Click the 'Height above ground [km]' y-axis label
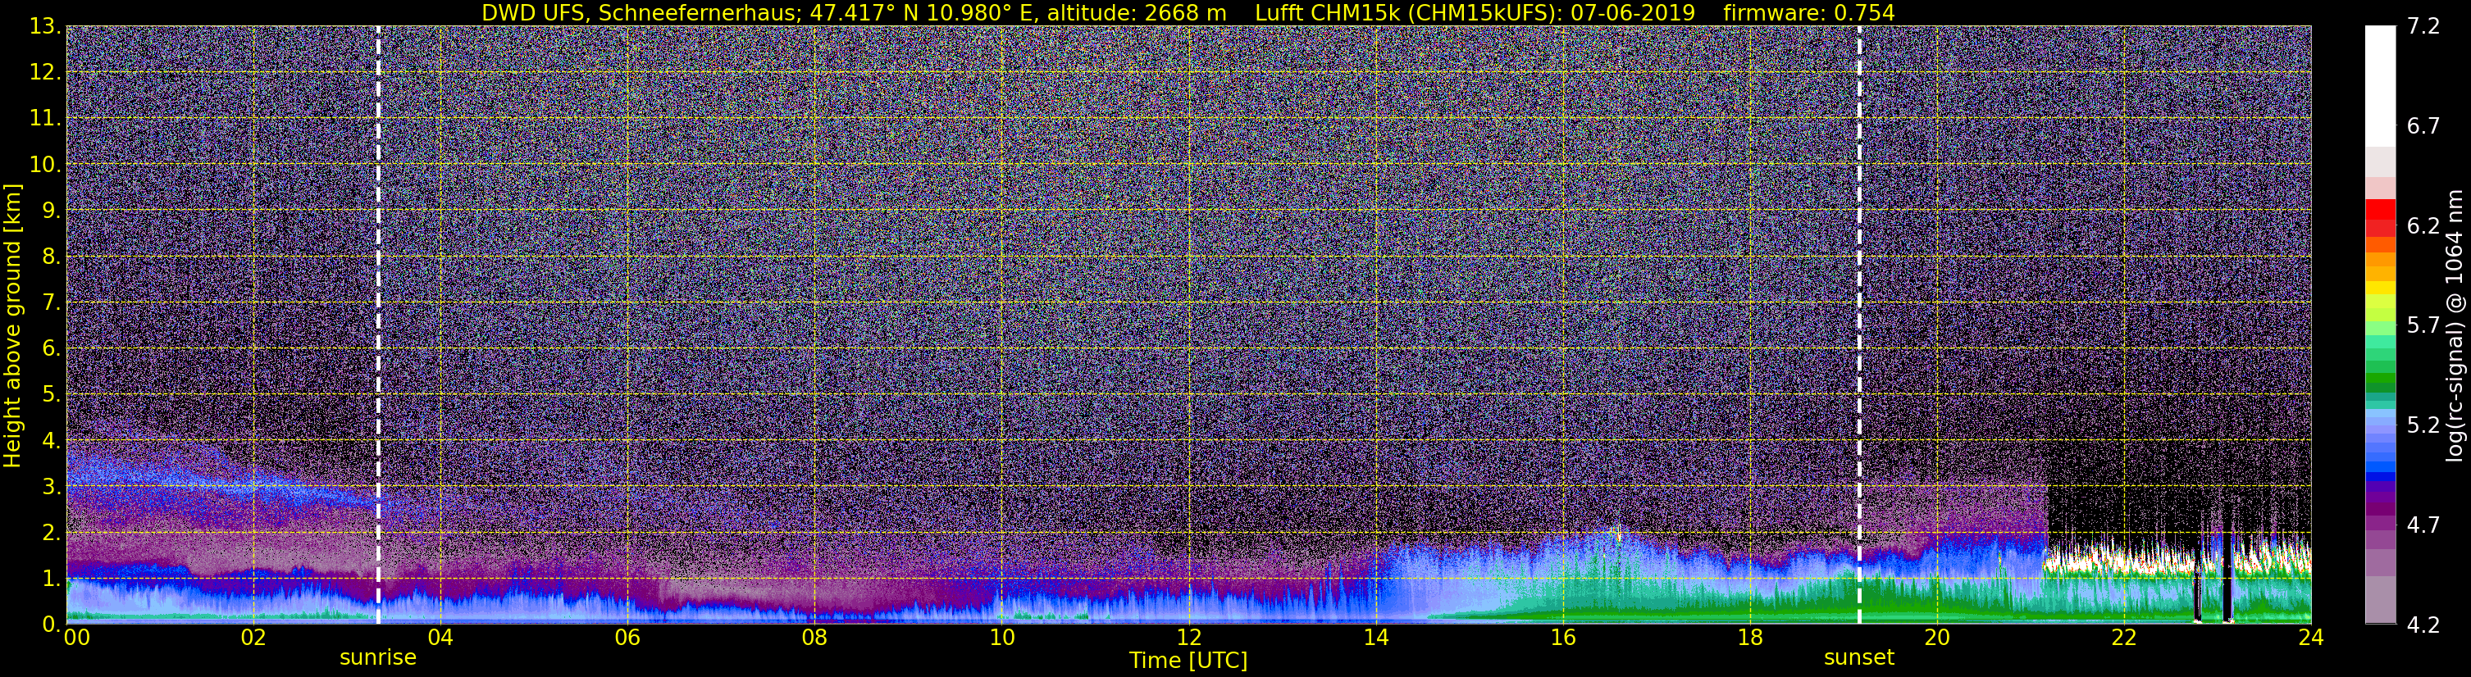 12,325
